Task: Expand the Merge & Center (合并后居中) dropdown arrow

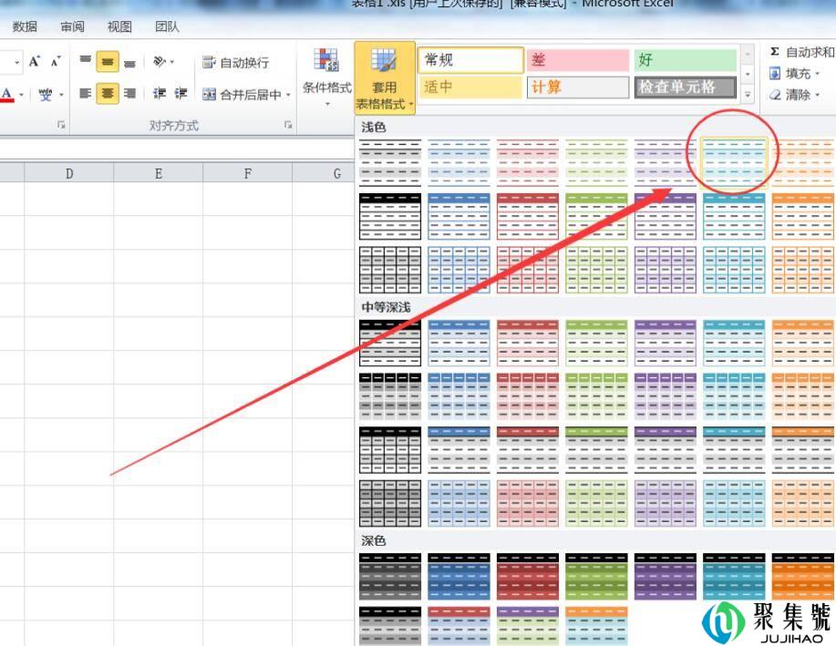Action: tap(288, 95)
